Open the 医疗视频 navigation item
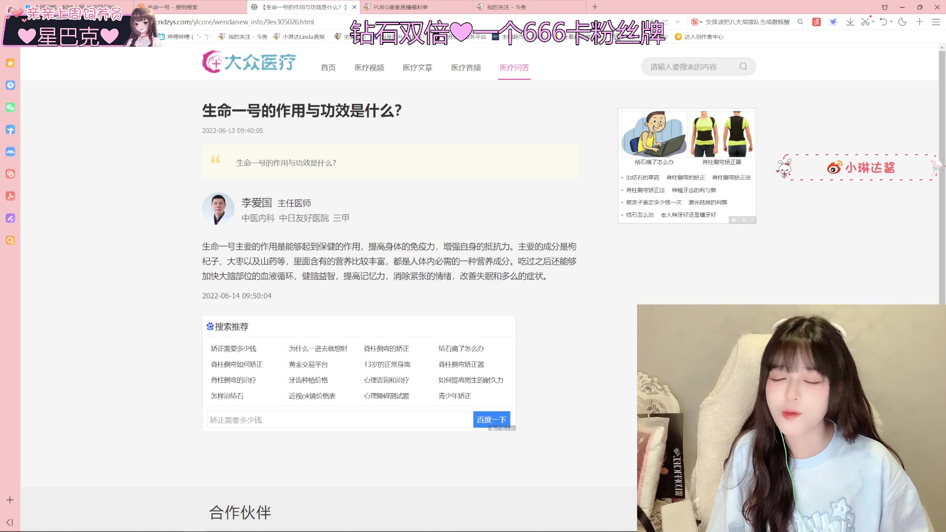 tap(369, 67)
